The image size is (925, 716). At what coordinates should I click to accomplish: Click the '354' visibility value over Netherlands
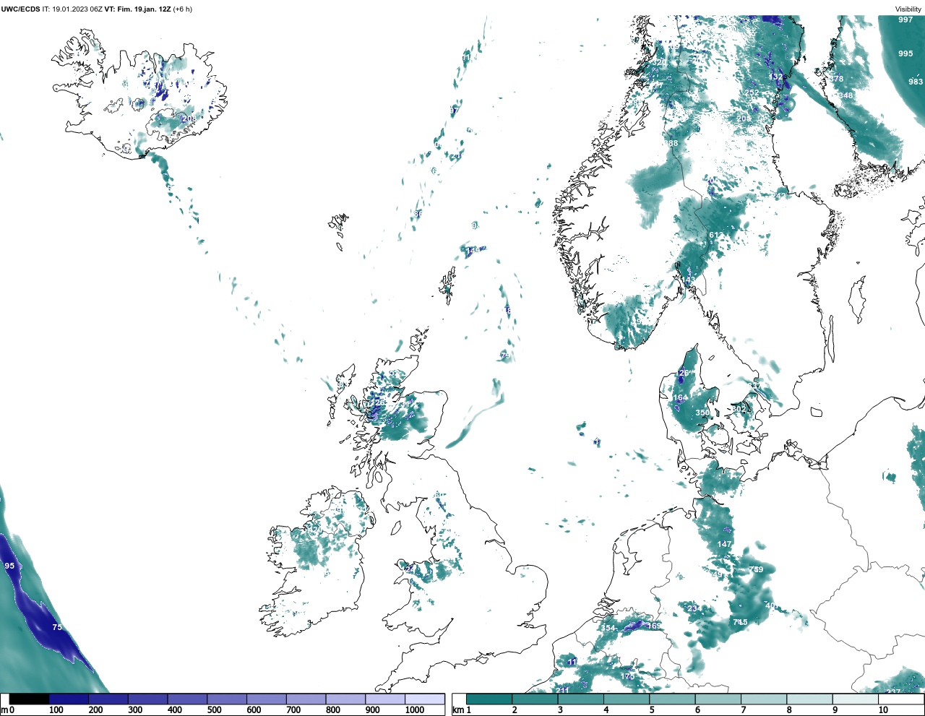(608, 629)
